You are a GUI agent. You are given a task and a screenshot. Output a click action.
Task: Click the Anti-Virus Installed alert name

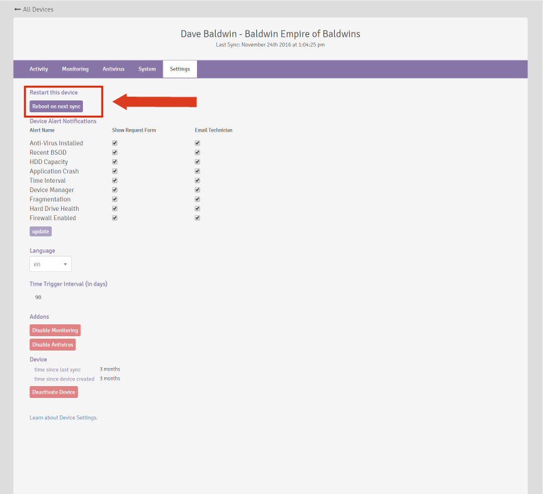coord(56,143)
